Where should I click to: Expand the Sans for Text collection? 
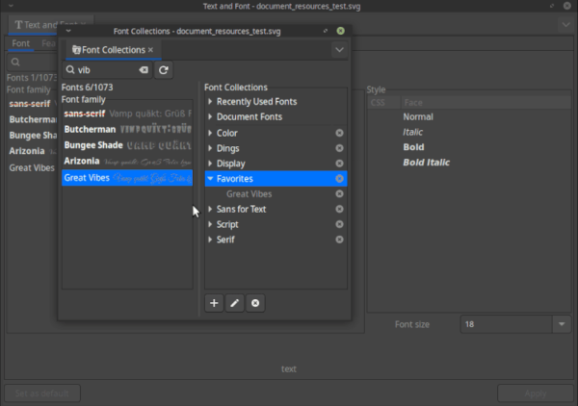pyautogui.click(x=211, y=210)
